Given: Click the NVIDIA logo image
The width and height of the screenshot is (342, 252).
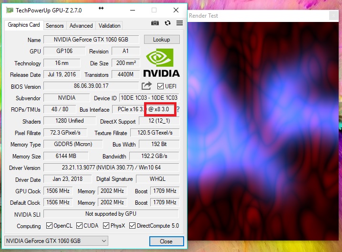Looking at the screenshot, I should tap(161, 63).
